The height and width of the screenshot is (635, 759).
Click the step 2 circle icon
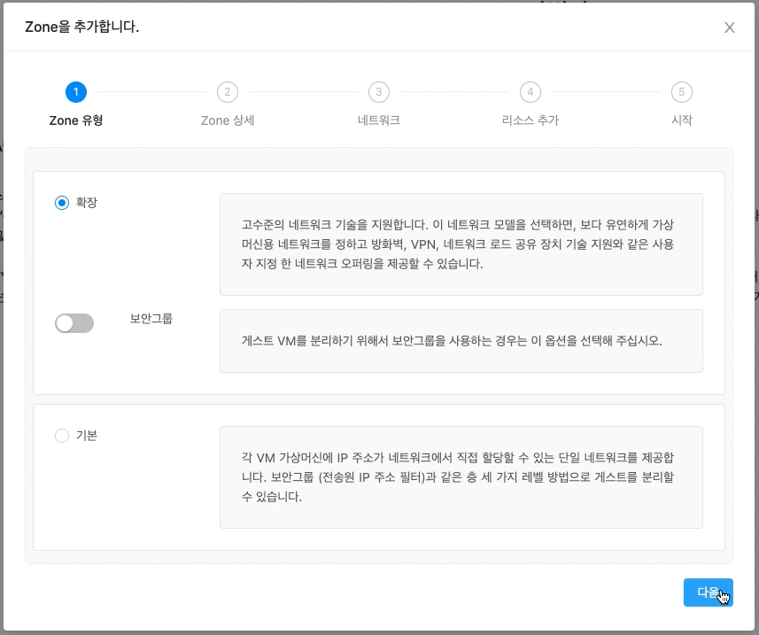[x=228, y=92]
